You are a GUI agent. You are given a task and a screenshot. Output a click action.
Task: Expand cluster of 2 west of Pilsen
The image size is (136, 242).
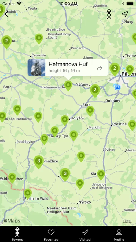115,69
